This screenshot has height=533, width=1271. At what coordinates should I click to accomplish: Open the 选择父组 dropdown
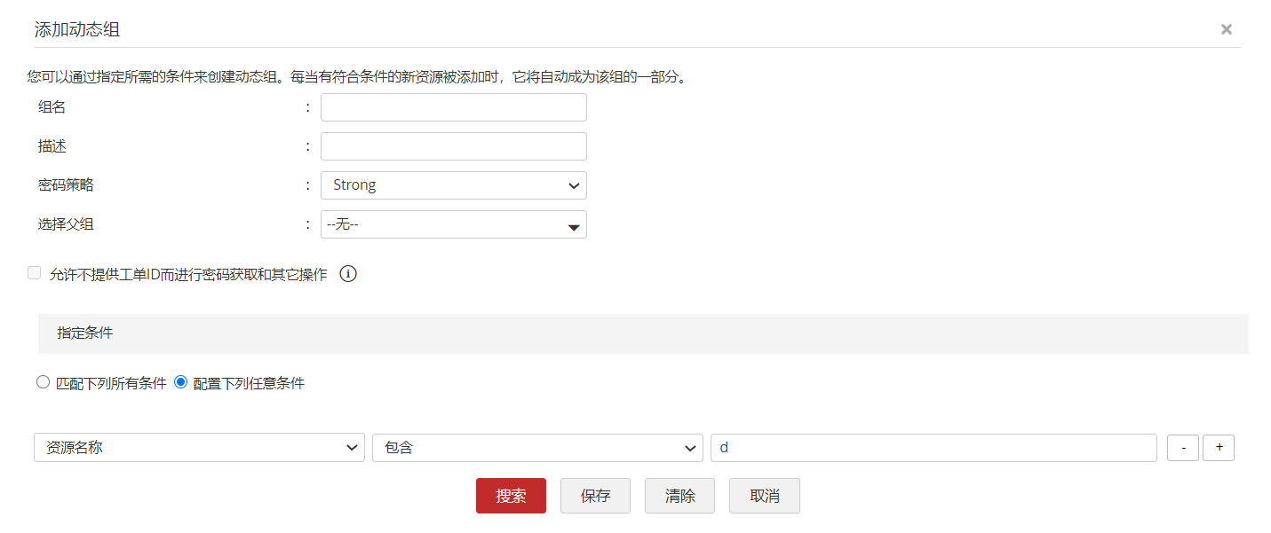click(x=454, y=224)
